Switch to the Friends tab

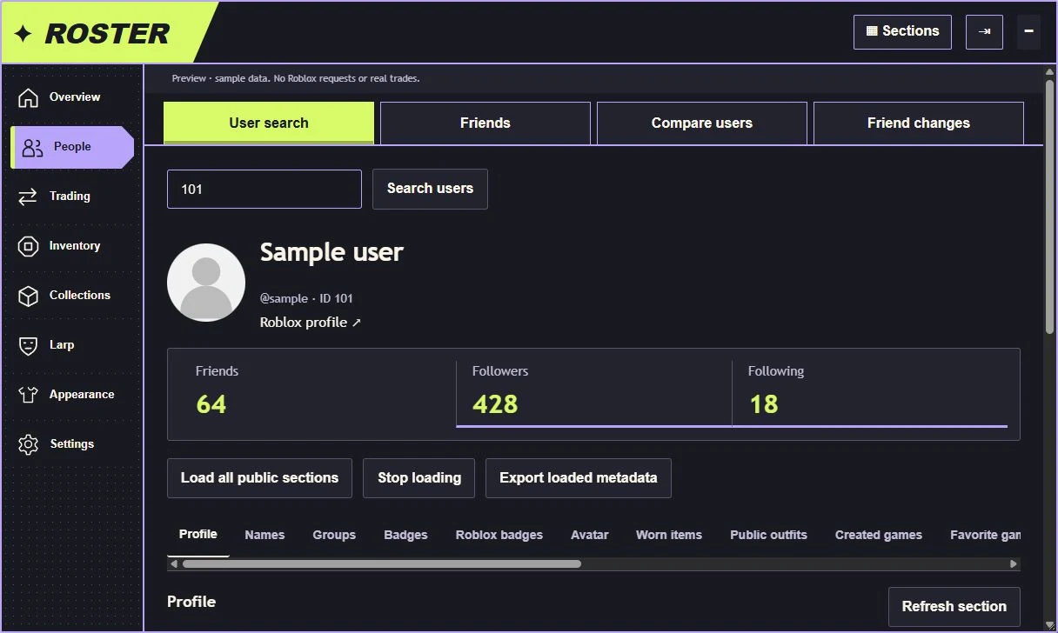(485, 123)
